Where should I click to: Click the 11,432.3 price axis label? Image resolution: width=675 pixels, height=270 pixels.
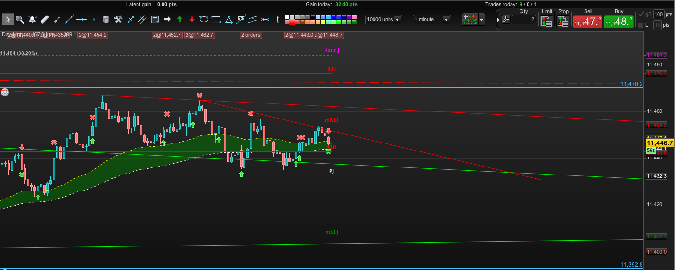[657, 176]
